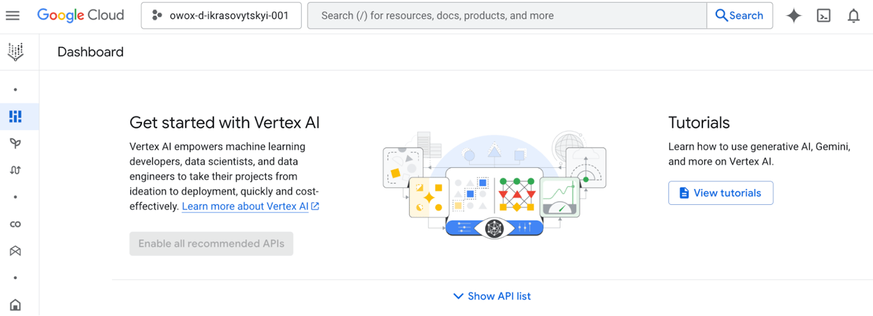873x316 pixels.
Task: Focus the resources search field
Action: (507, 16)
